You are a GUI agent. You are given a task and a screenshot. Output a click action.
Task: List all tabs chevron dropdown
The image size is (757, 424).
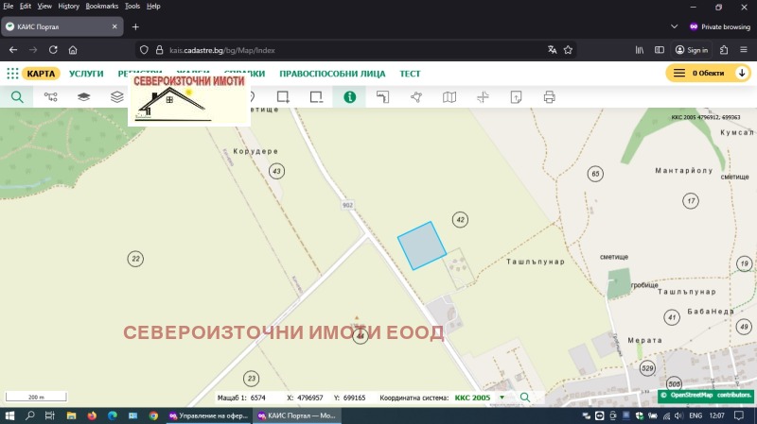pos(674,26)
